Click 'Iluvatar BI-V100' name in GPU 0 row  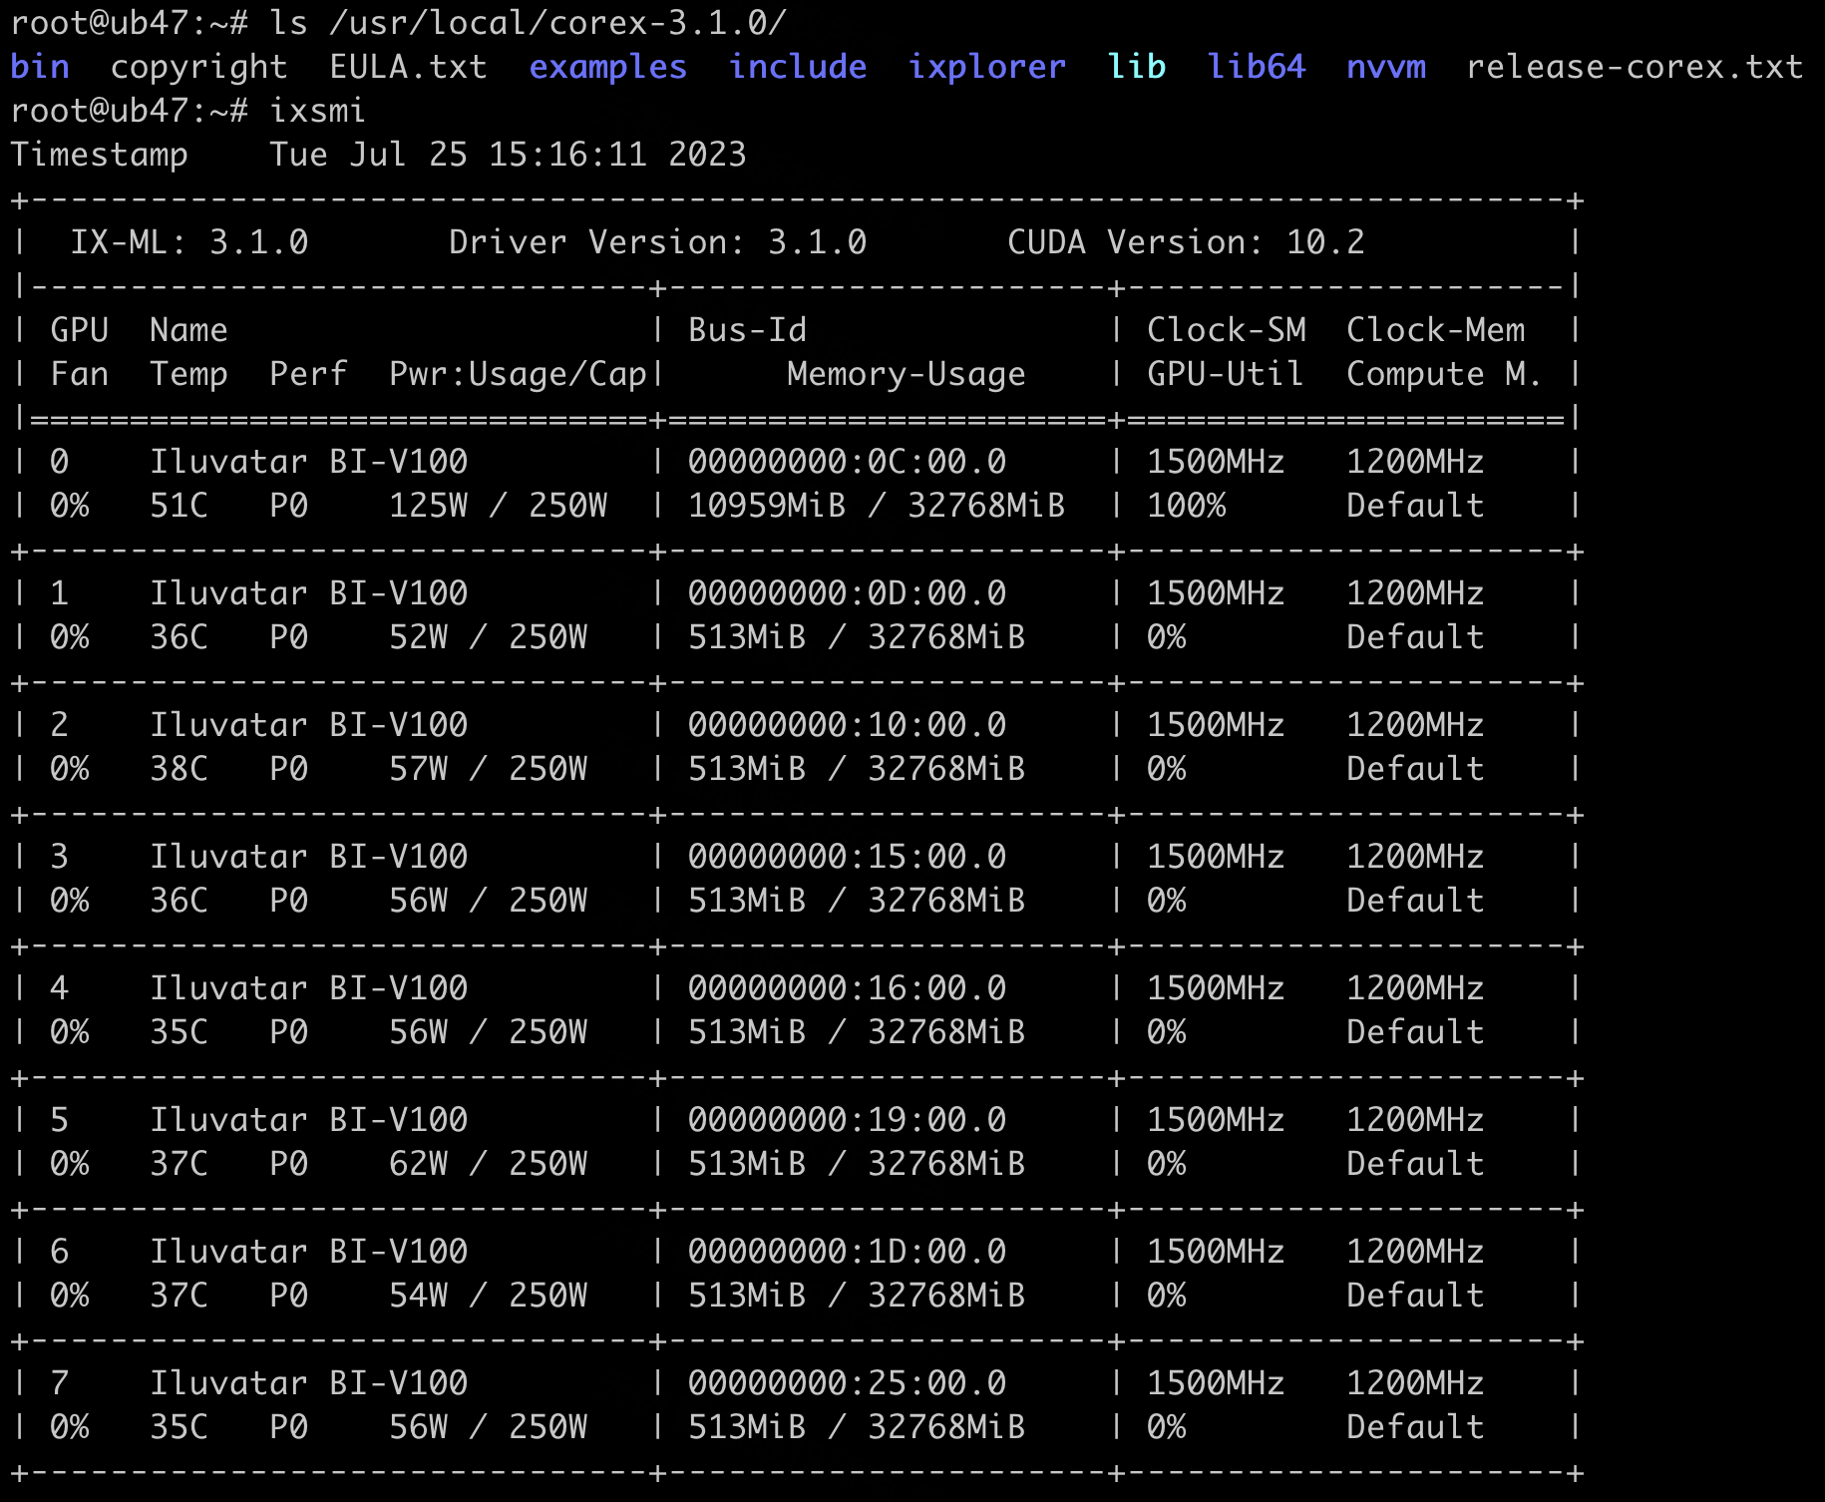coord(308,462)
